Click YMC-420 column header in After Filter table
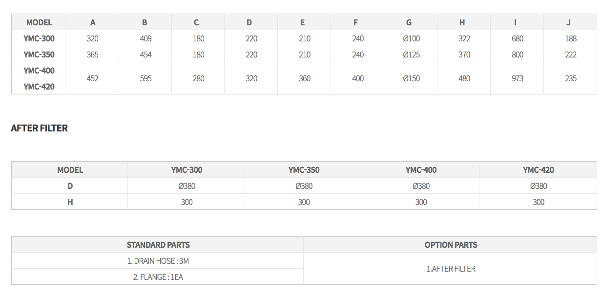The height and width of the screenshot is (295, 602). (x=538, y=170)
